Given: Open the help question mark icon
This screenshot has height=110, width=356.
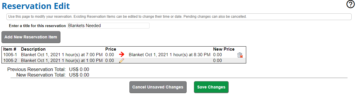Looking at the screenshot, I should [350, 4].
